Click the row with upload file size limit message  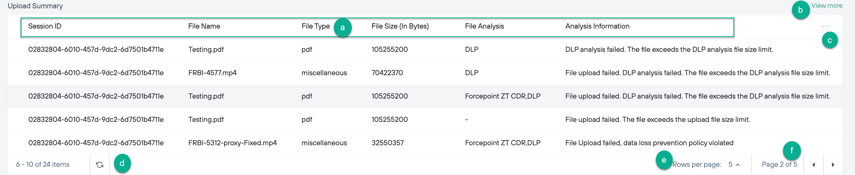point(658,120)
